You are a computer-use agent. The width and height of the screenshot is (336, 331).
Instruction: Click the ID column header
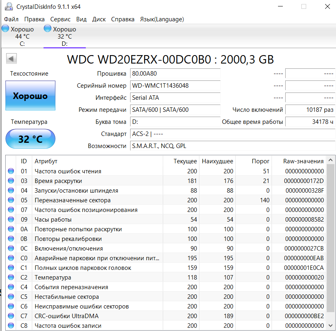click(x=24, y=161)
